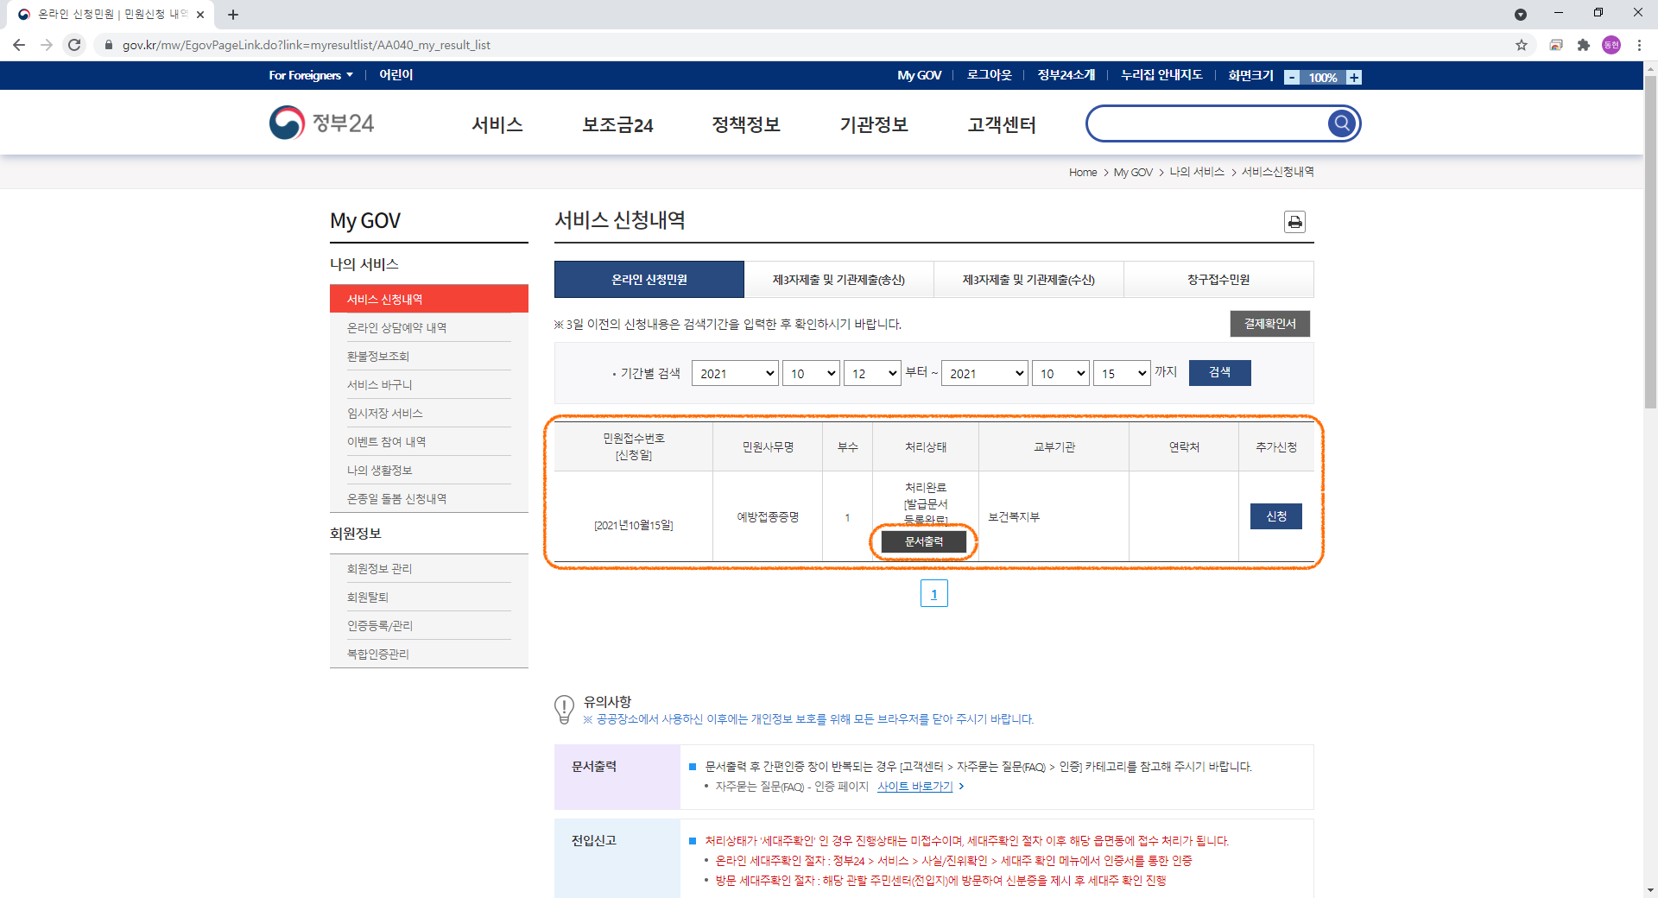
Task: Increase screen size with plus button
Action: click(1354, 77)
